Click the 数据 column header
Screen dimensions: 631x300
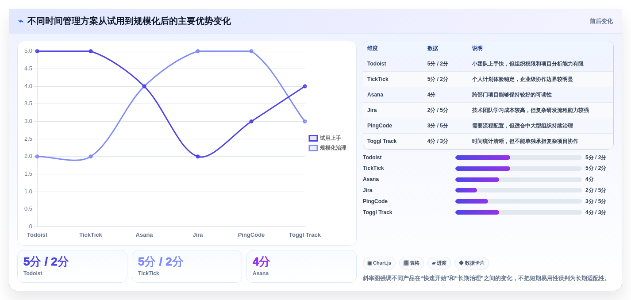pyautogui.click(x=433, y=49)
